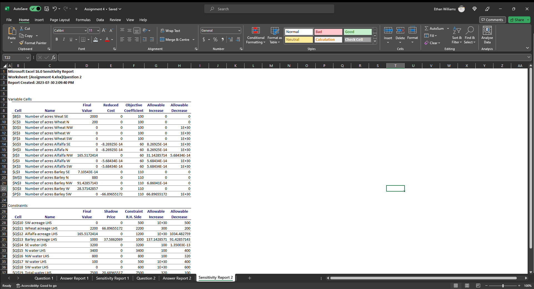Open the Comments pane button
This screenshot has height=289, width=534.
(492, 20)
